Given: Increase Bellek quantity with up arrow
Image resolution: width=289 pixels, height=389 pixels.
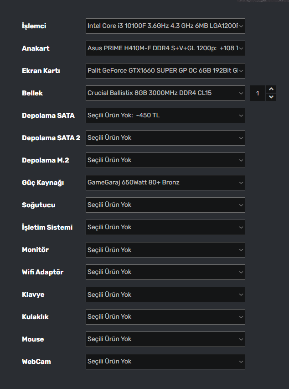Looking at the screenshot, I should click(x=271, y=89).
